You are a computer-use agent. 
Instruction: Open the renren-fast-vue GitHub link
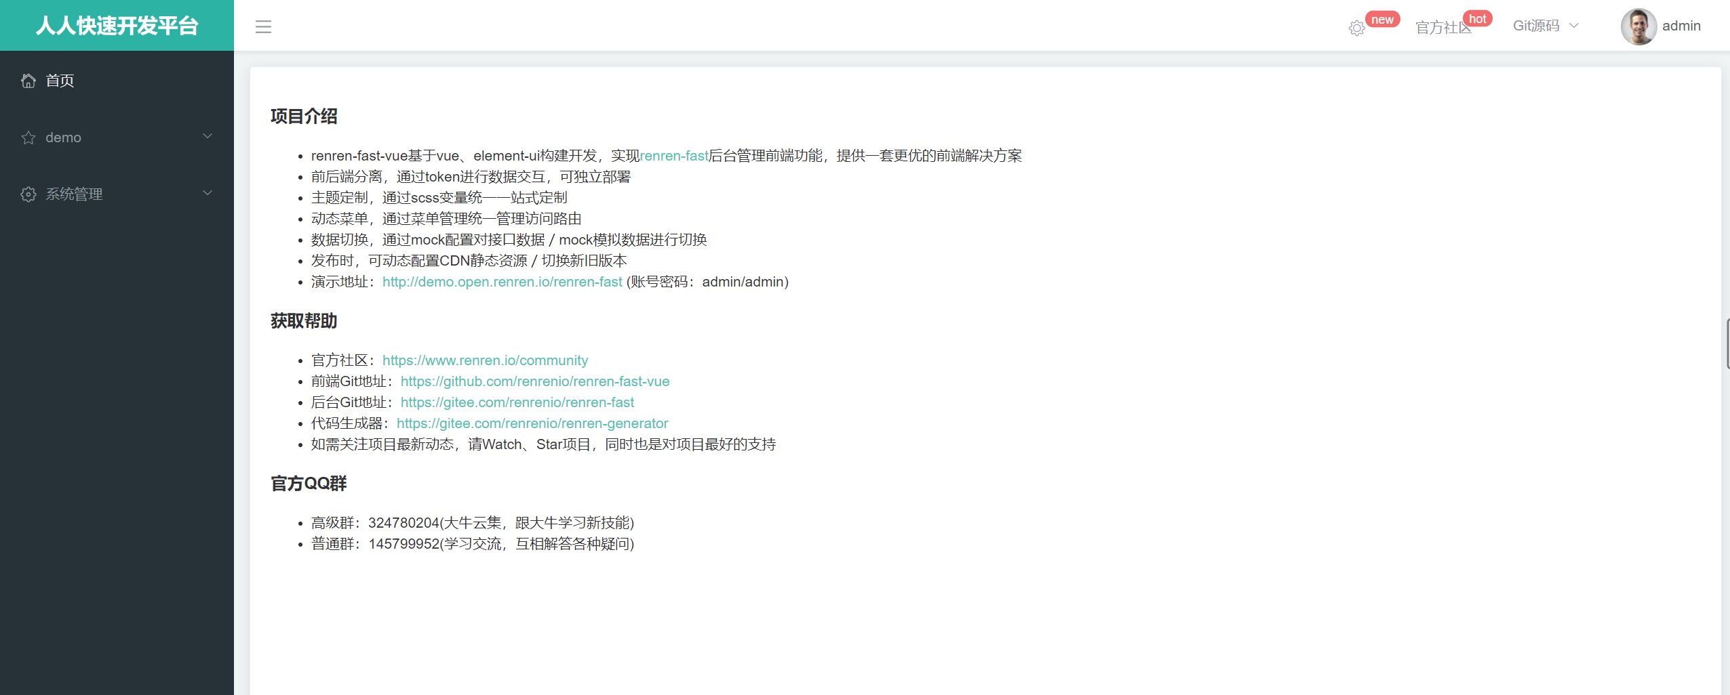(534, 381)
